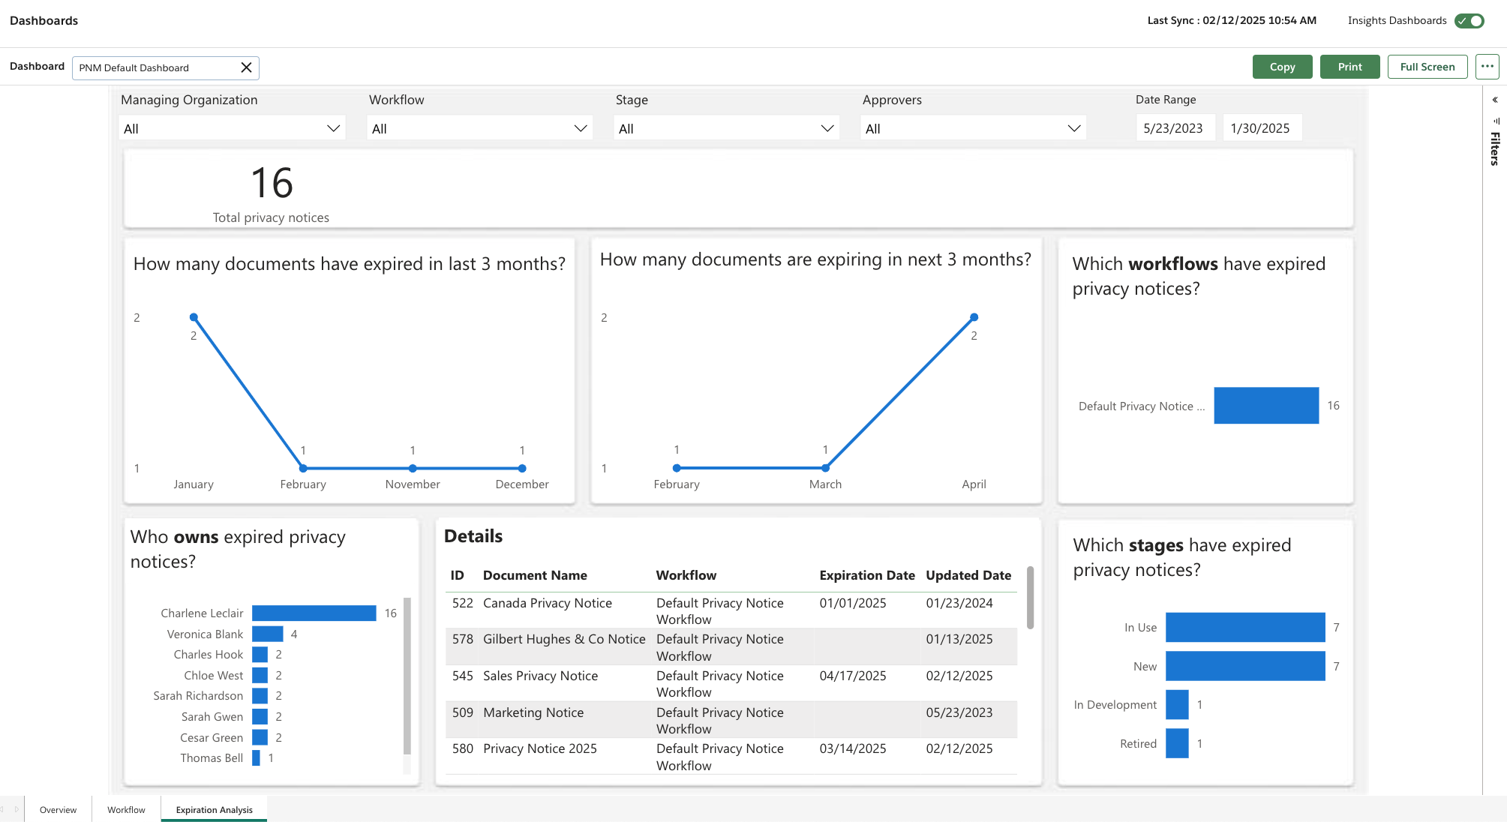Click the March data point in expiring chart
Screen dimensions: 1507x822
(x=825, y=468)
